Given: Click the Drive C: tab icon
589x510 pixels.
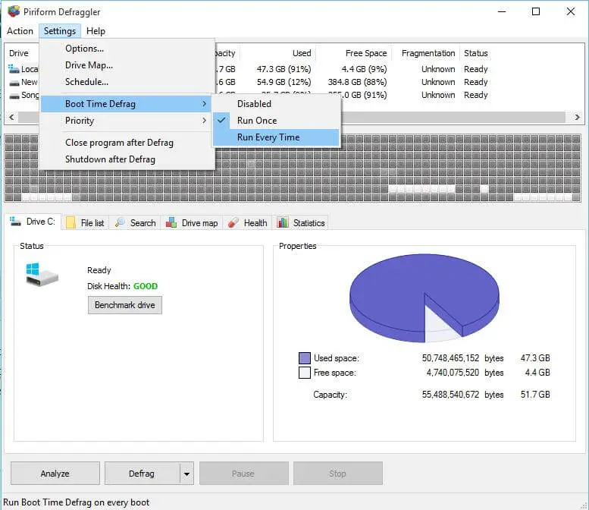Looking at the screenshot, I should coord(15,222).
